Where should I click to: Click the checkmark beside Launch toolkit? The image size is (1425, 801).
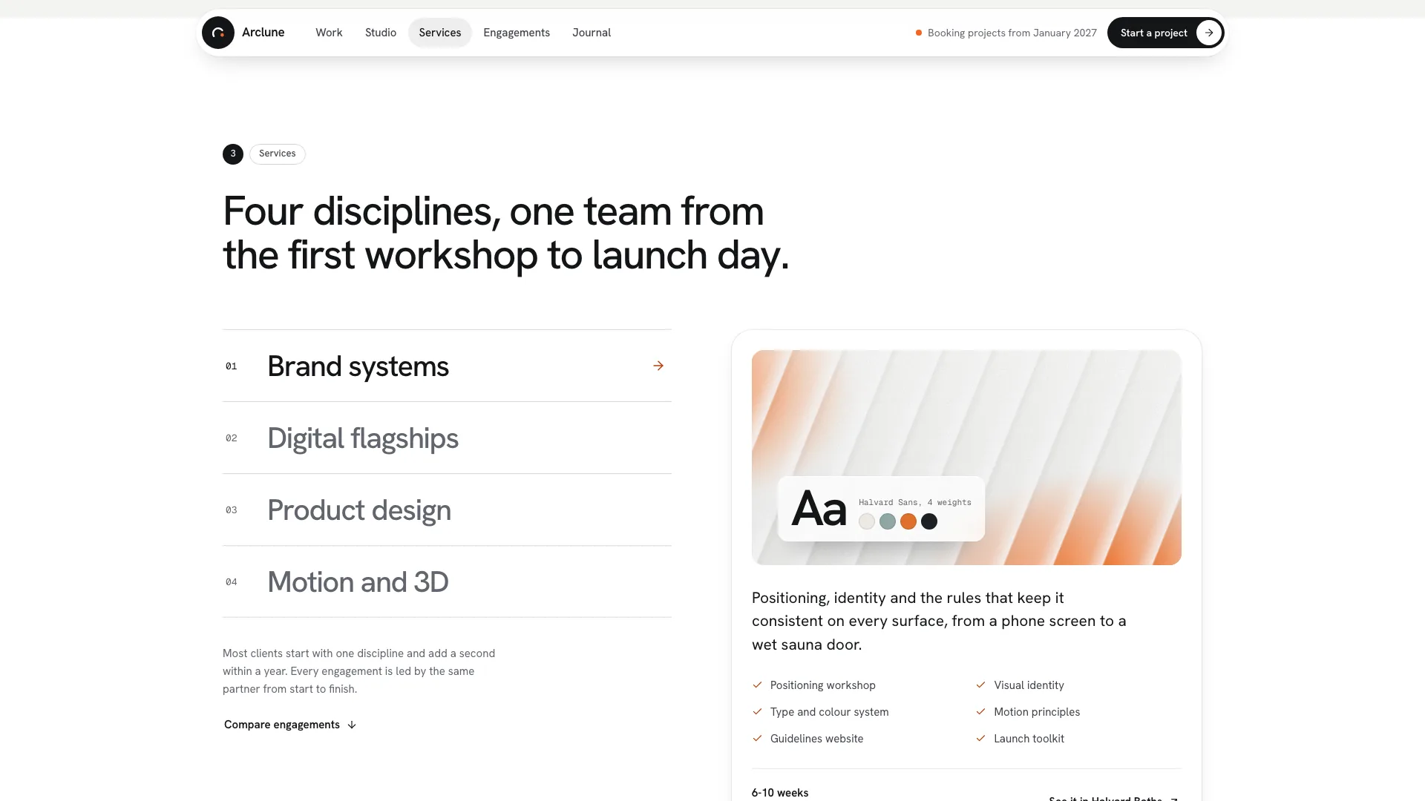[x=980, y=739]
